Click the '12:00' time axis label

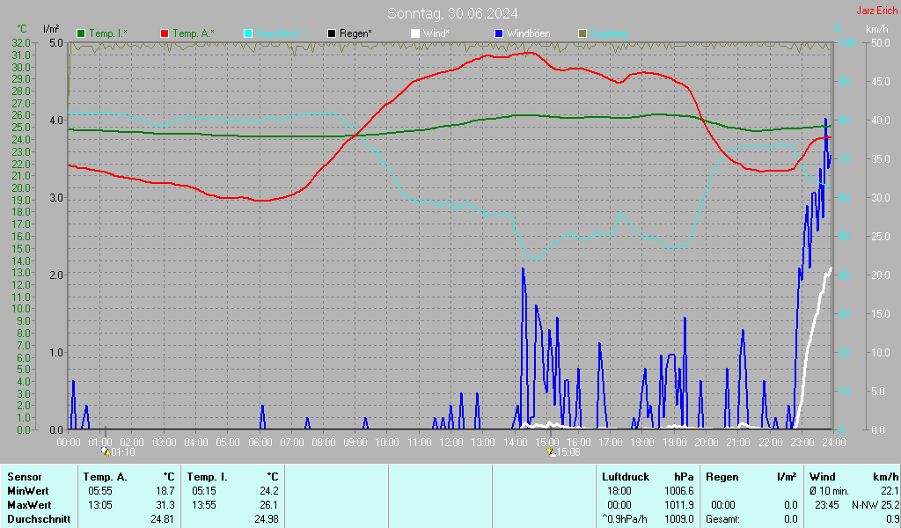tap(451, 443)
